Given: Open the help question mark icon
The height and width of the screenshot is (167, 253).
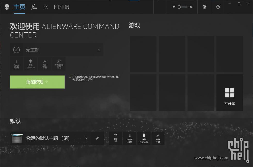Looking at the screenshot, I should tap(218, 7).
